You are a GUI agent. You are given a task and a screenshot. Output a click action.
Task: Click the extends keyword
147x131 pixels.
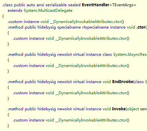[x=15, y=11]
